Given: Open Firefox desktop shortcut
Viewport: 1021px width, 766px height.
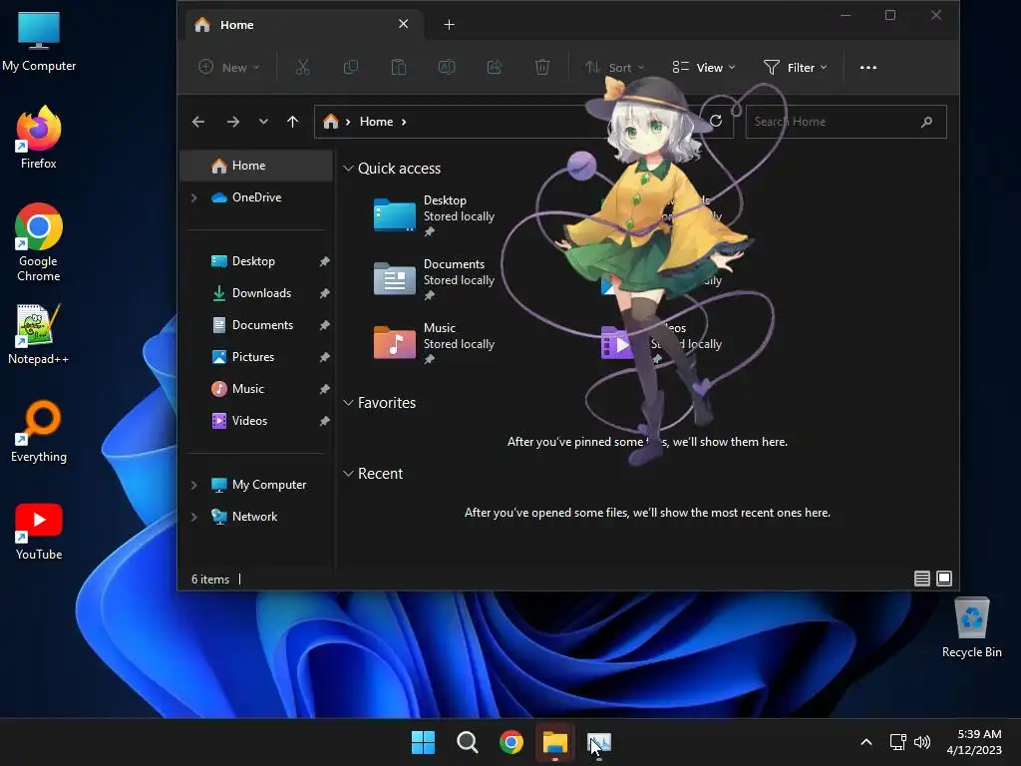Looking at the screenshot, I should coord(39,138).
